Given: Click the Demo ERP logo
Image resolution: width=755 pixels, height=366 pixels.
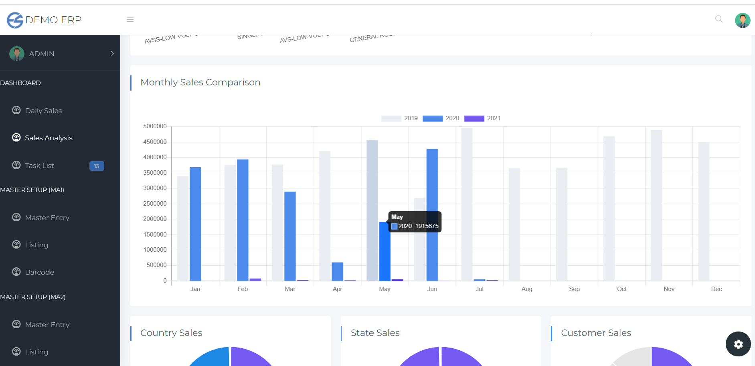Looking at the screenshot, I should coord(44,20).
